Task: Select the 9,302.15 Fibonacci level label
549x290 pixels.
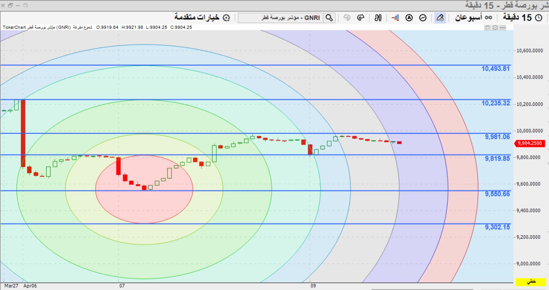Action: (498, 227)
